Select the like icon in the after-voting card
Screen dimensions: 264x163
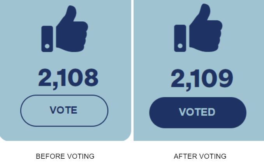tap(198, 28)
